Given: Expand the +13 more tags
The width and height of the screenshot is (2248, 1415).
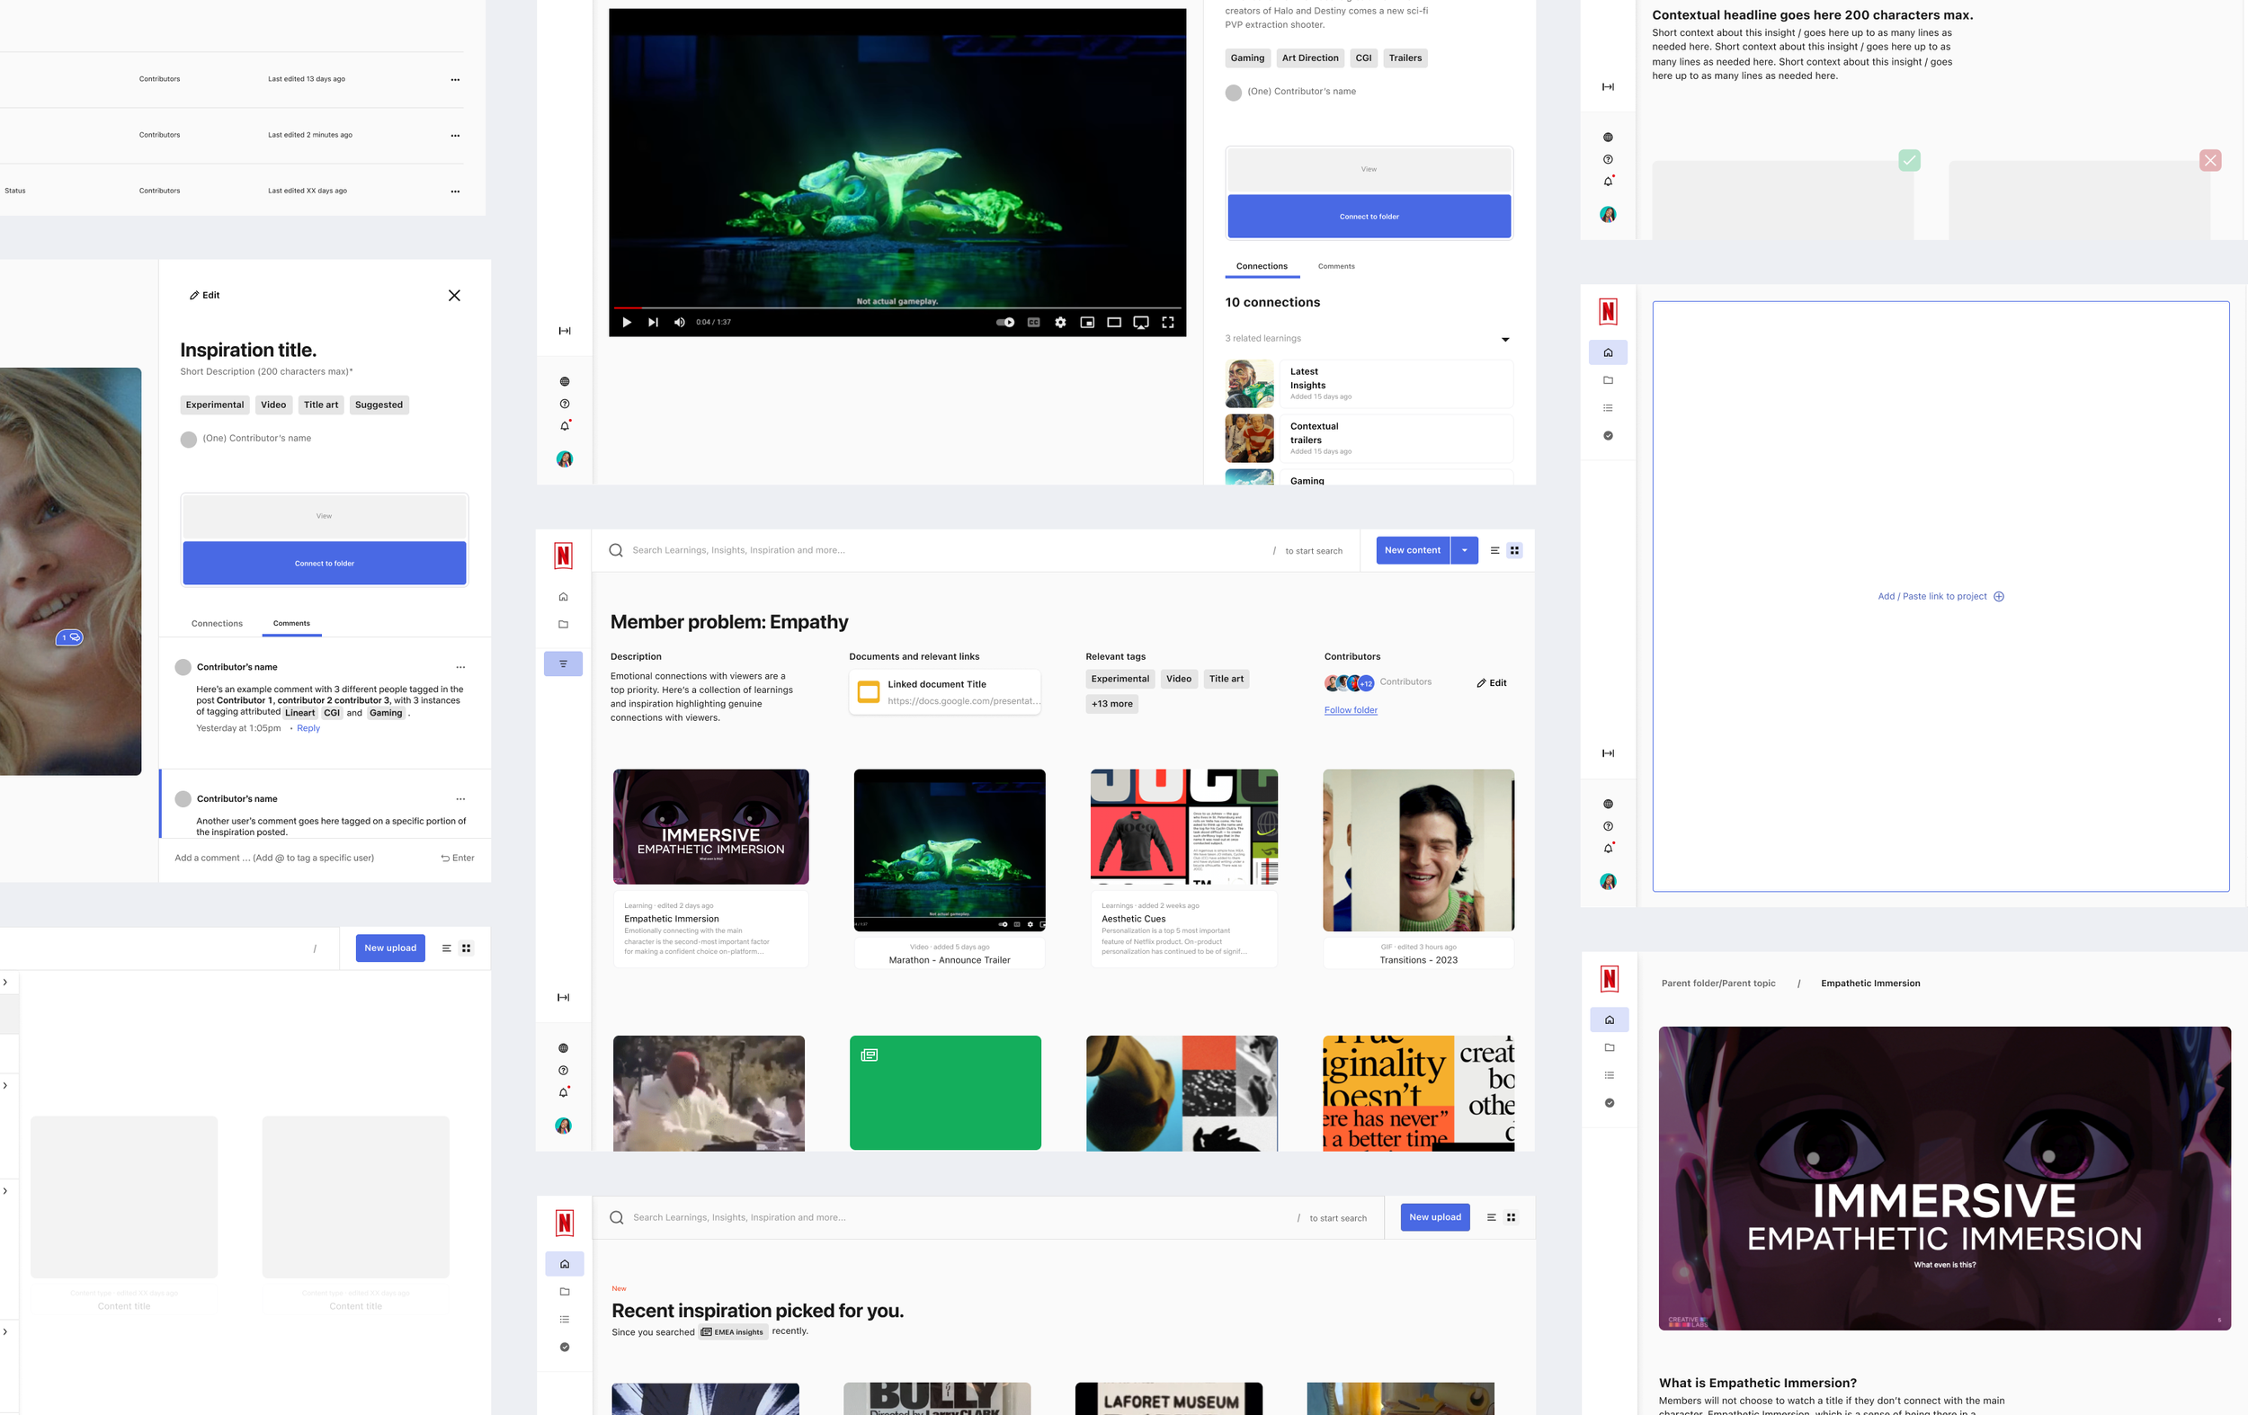Looking at the screenshot, I should [1111, 704].
